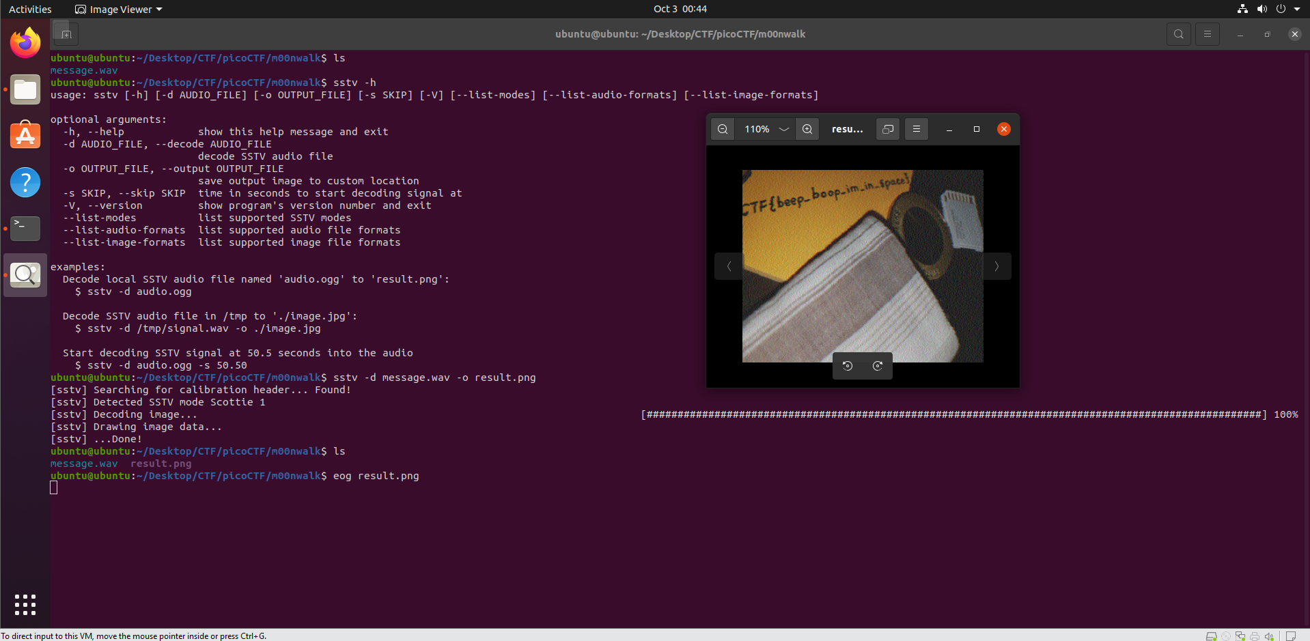Screen dimensions: 1310x641
Task: Open the image gallery view button
Action: pyautogui.click(x=888, y=129)
